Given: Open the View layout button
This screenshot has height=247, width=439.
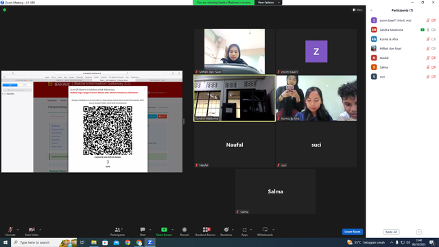Looking at the screenshot, I should (357, 10).
